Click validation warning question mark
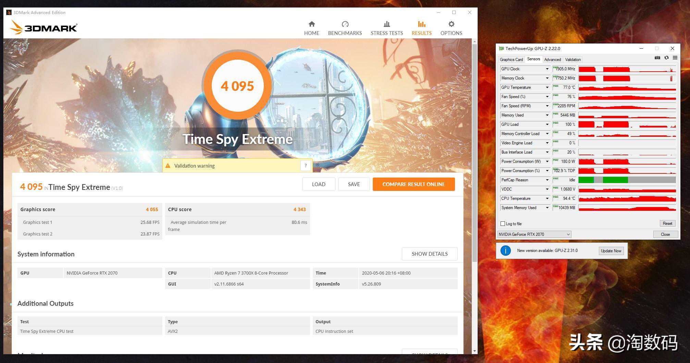Screen dimensions: 690x363 pyautogui.click(x=306, y=166)
